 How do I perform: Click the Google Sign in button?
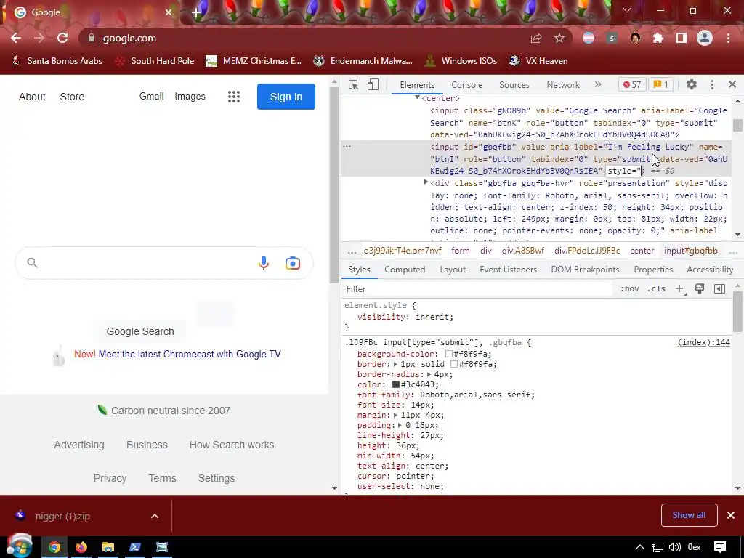coord(286,97)
